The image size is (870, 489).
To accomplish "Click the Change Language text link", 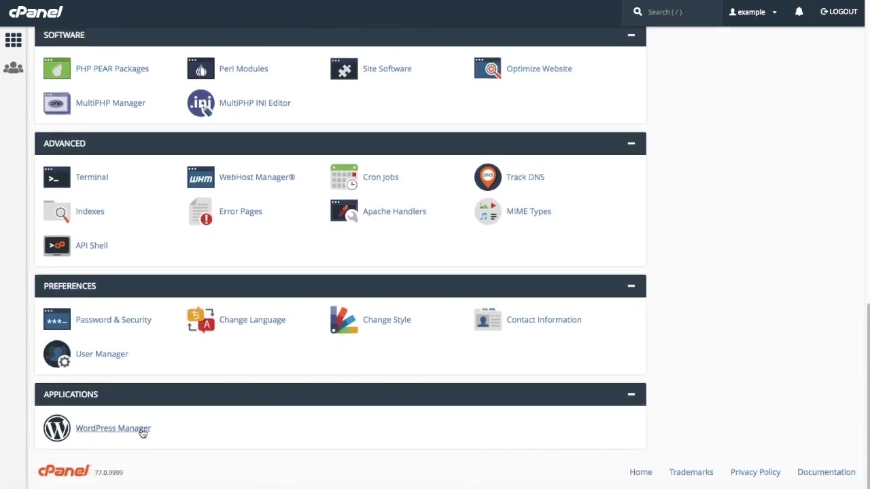I will click(251, 320).
